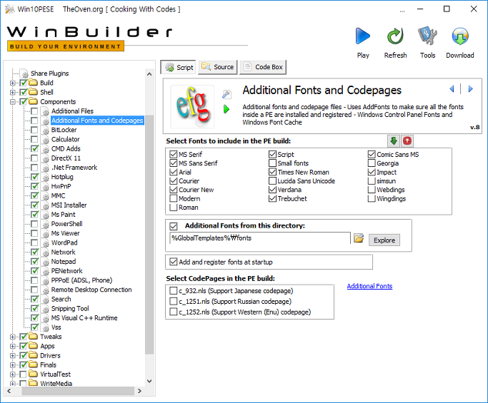Toggle Additional Fonts from this directory
Image resolution: width=488 pixels, height=403 pixels.
pyautogui.click(x=174, y=226)
